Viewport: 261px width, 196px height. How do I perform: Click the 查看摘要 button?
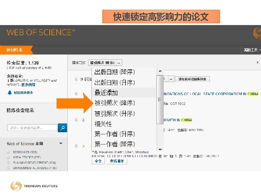click(117, 161)
